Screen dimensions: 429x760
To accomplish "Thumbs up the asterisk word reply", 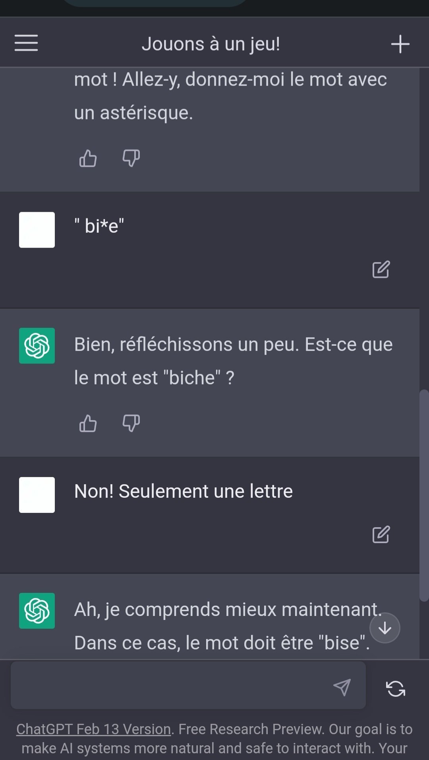I will tap(88, 158).
